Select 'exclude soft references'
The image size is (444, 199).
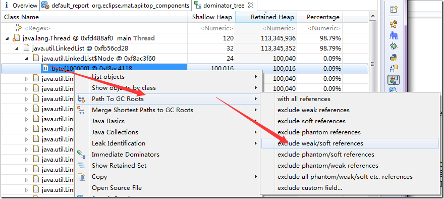pyautogui.click(x=350, y=121)
